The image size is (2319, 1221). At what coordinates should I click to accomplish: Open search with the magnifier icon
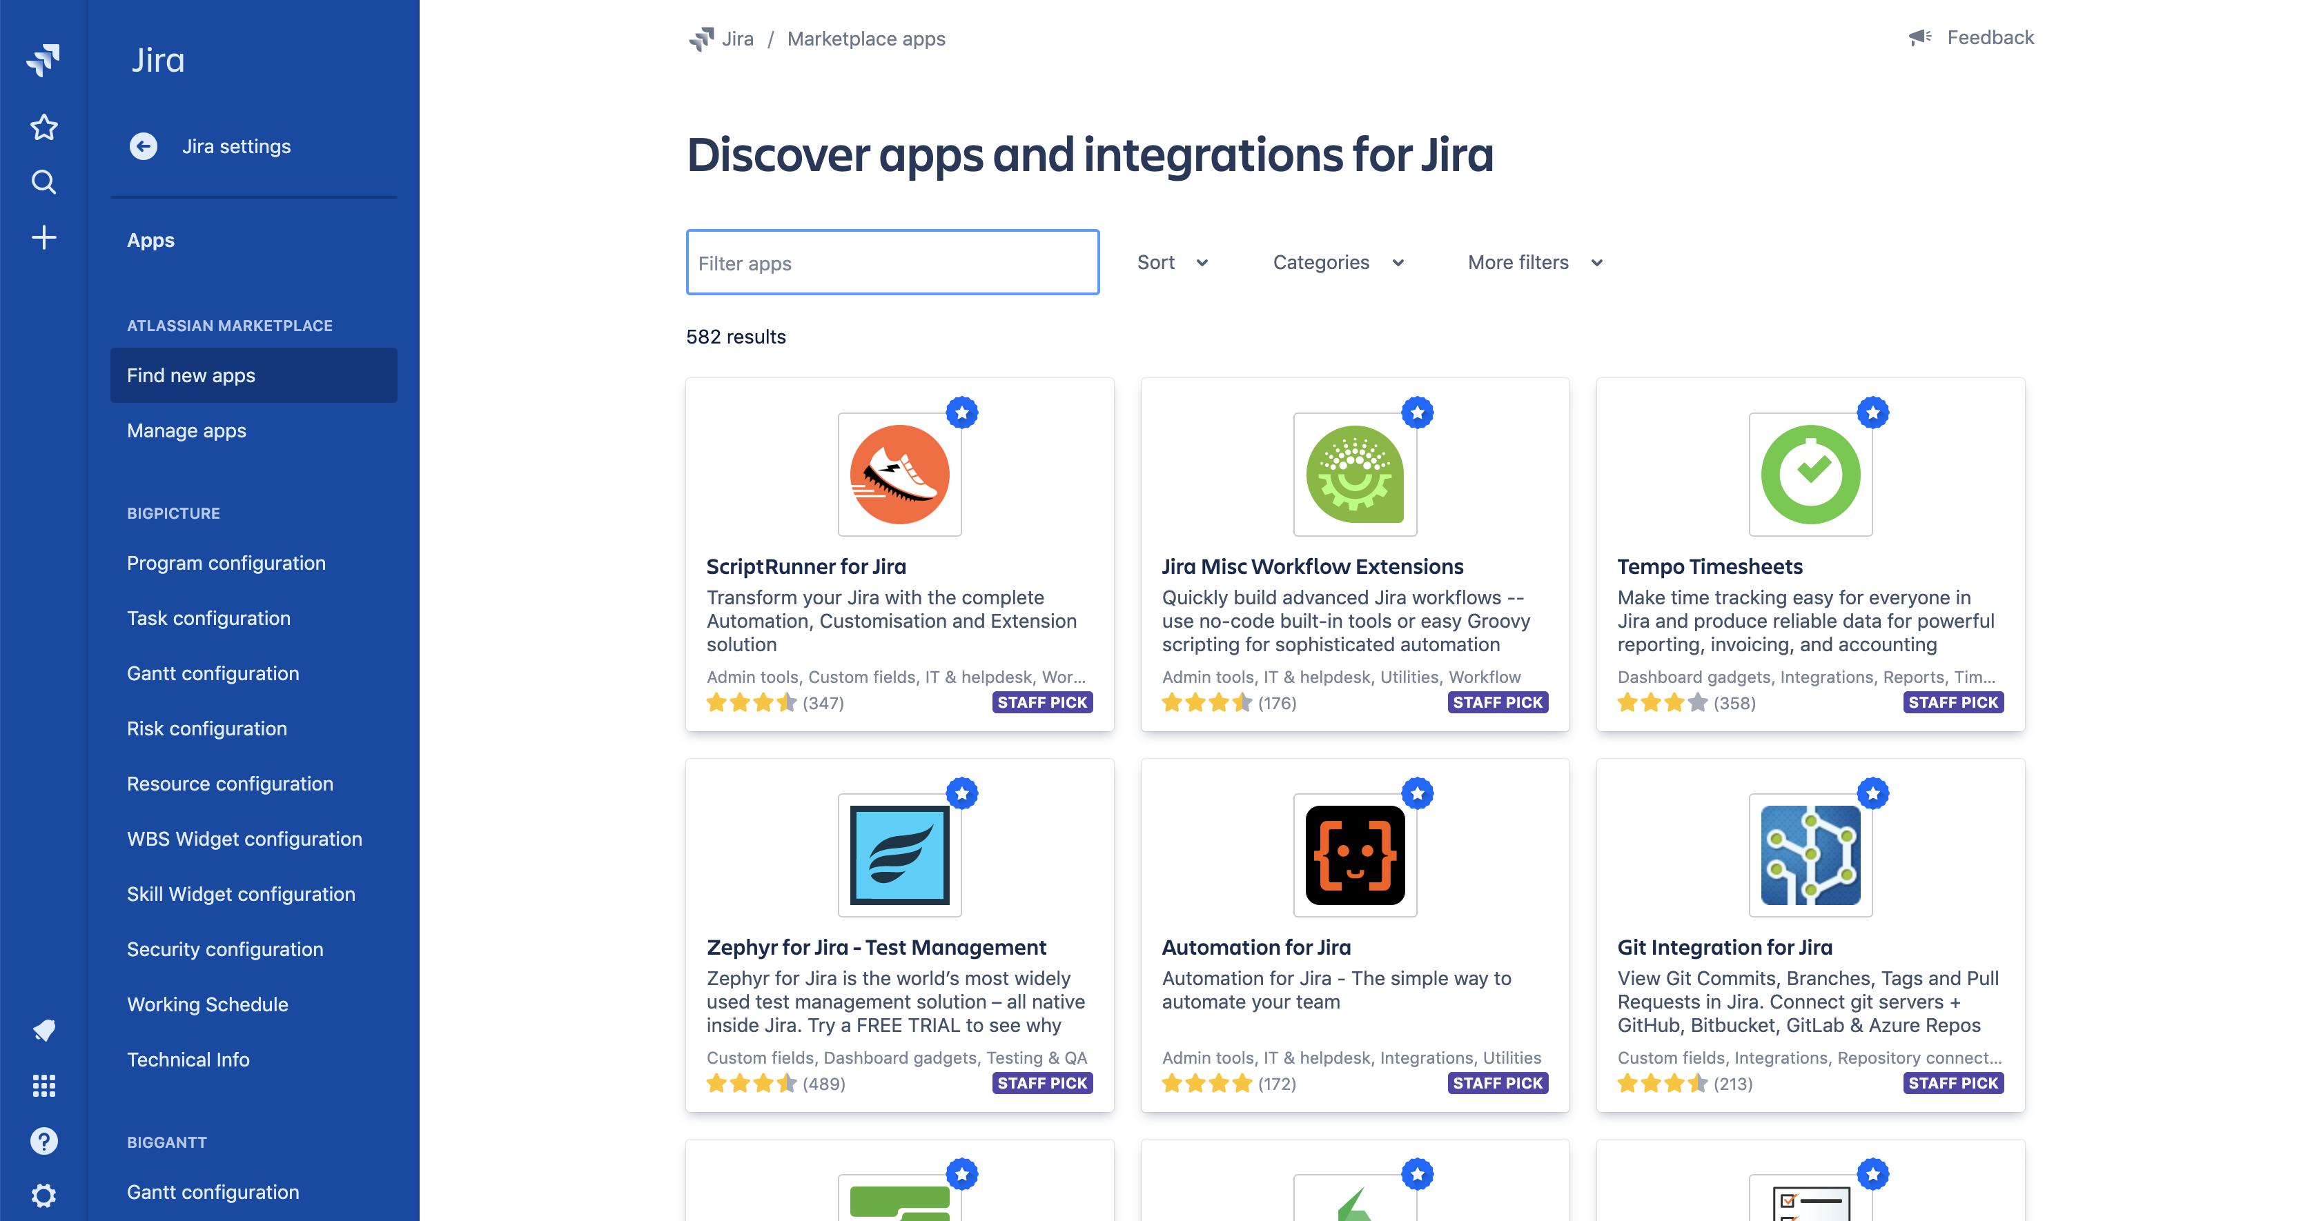pos(43,181)
